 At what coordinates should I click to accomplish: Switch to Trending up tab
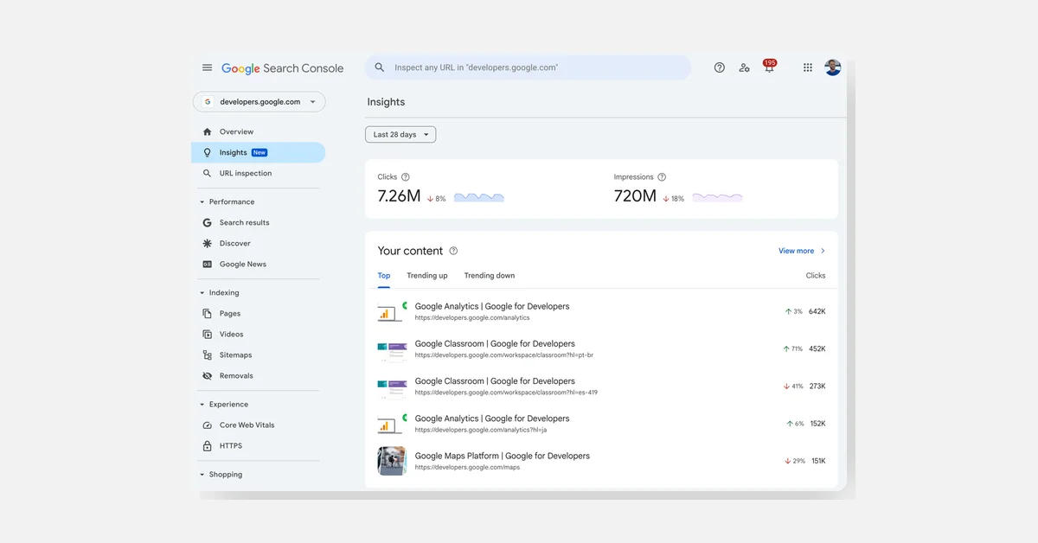(x=427, y=276)
